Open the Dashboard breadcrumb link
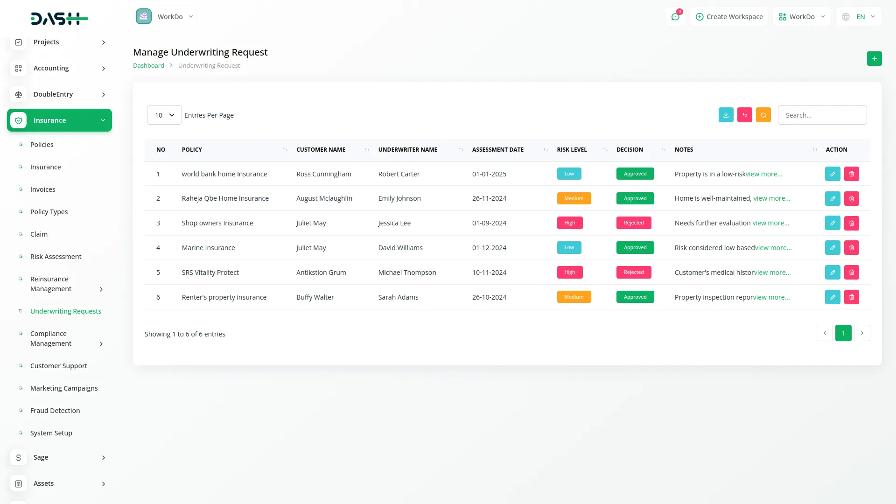 pyautogui.click(x=148, y=65)
